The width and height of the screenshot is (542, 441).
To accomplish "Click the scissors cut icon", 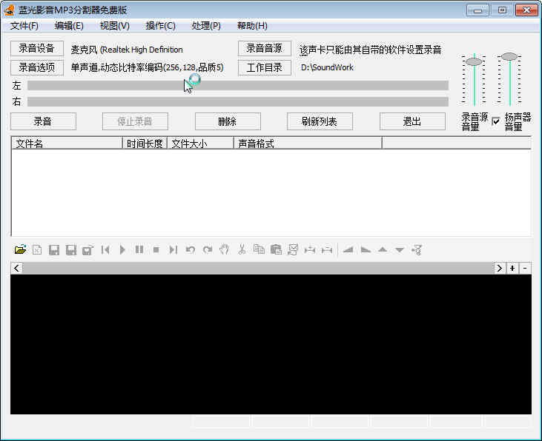I will point(242,250).
